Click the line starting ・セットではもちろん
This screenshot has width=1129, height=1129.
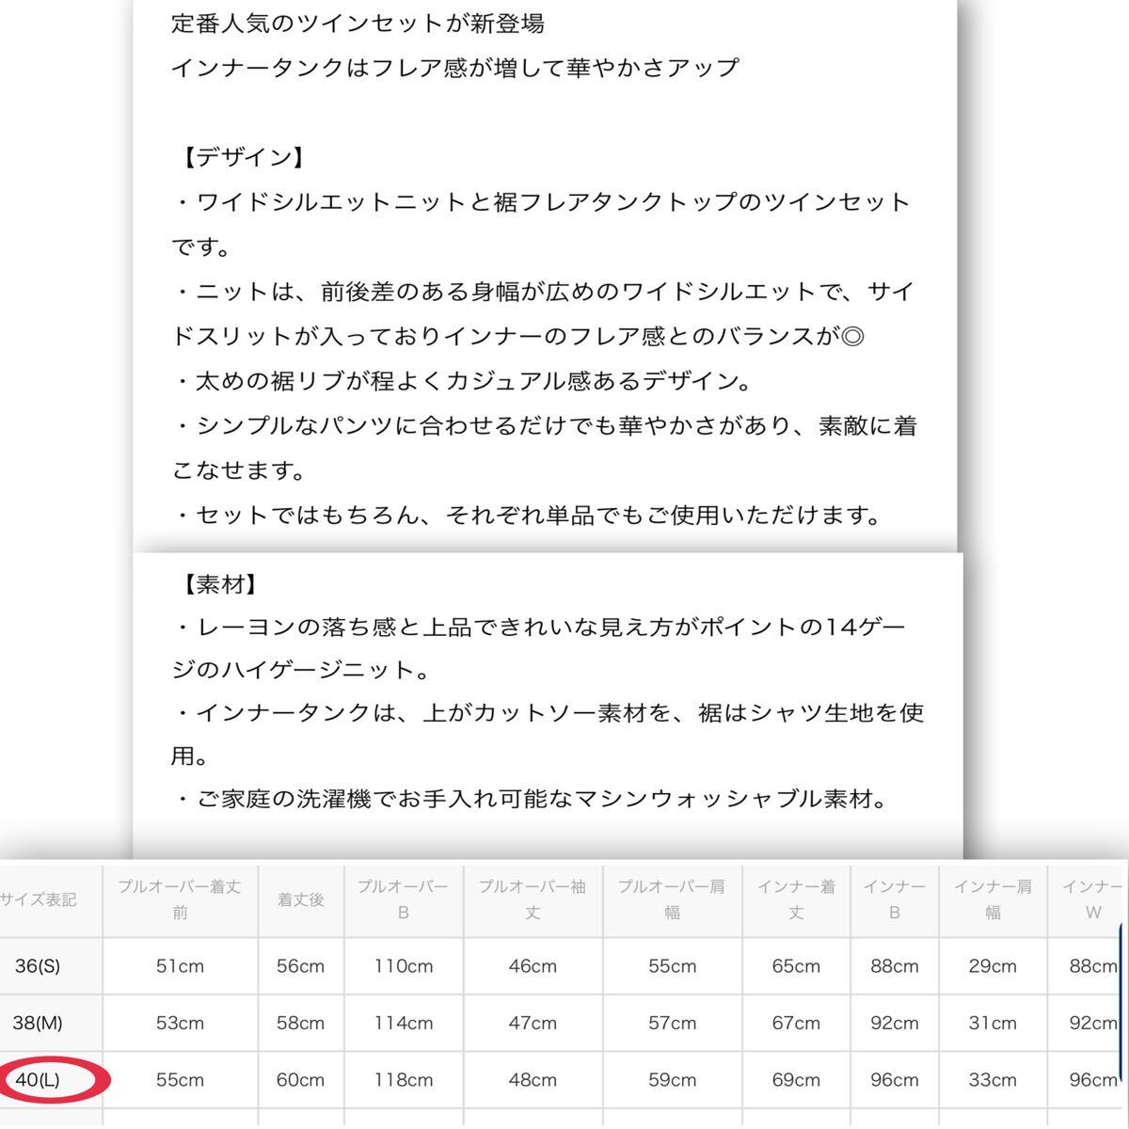(x=527, y=516)
